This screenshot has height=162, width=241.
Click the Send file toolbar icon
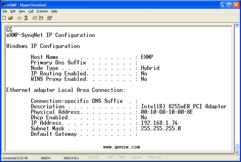pos(35,18)
